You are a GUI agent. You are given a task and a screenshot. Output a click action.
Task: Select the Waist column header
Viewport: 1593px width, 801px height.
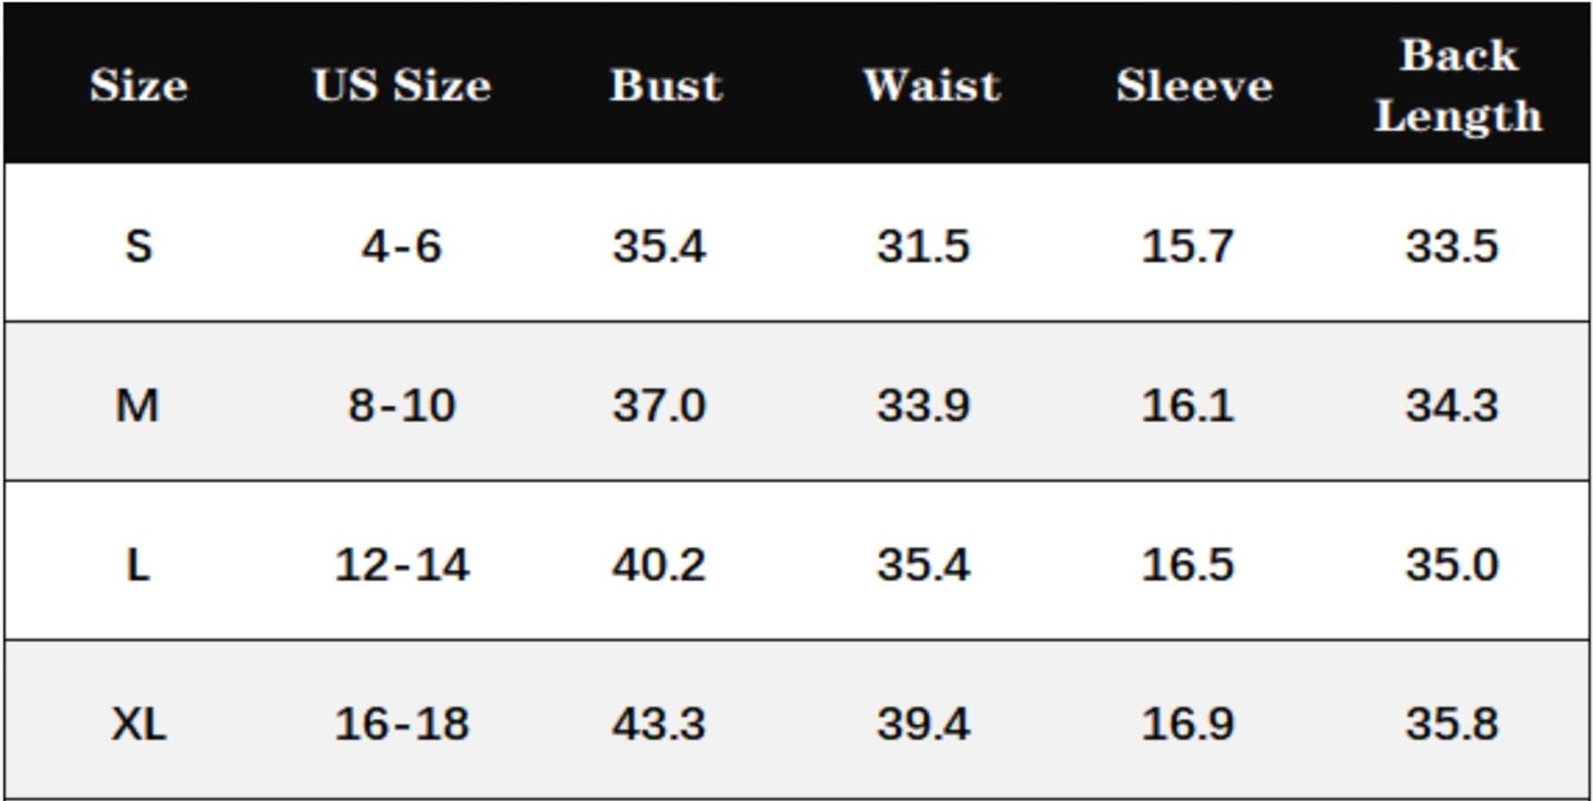tap(931, 86)
